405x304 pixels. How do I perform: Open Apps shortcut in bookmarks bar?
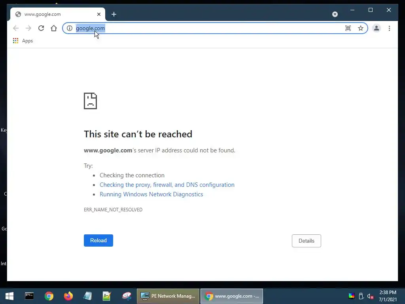pos(23,41)
